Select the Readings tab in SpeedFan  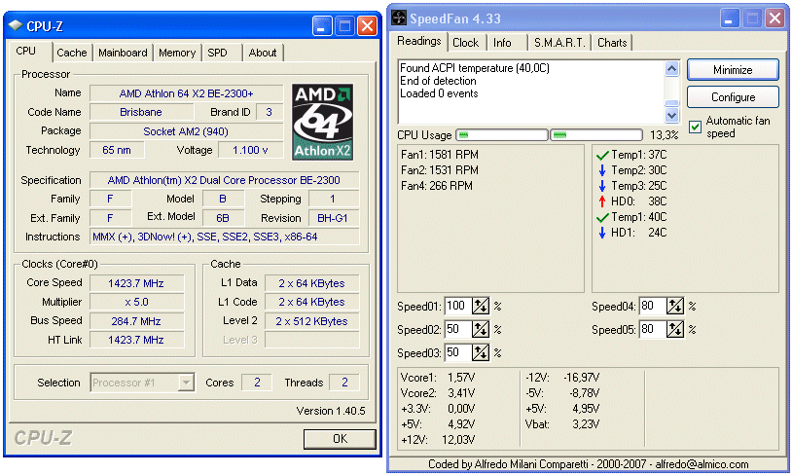click(418, 41)
